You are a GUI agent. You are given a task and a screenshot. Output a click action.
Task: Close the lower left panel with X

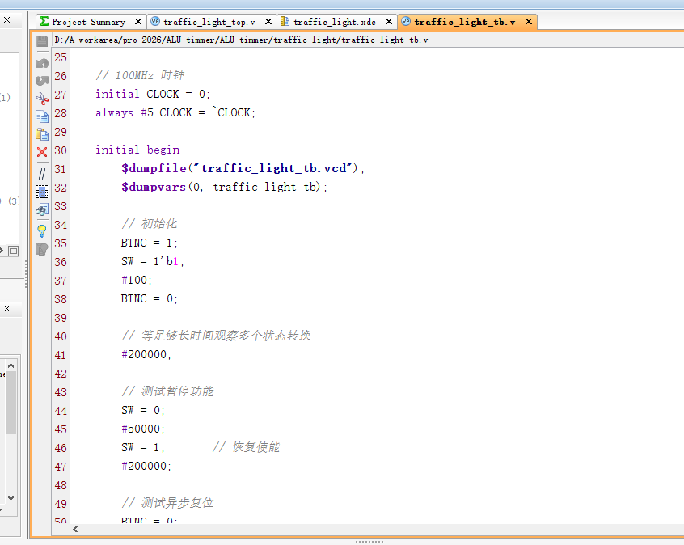pyautogui.click(x=7, y=309)
